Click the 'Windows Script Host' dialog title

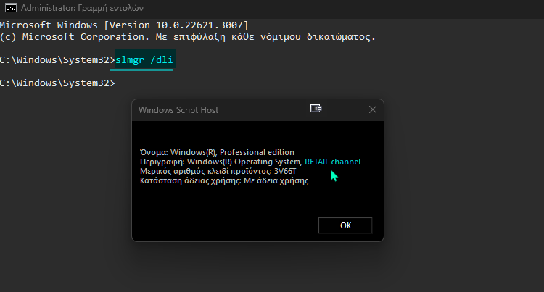pyautogui.click(x=178, y=110)
